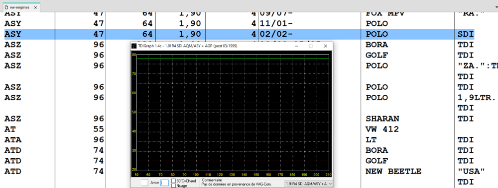Select the highlighted SDI cell
Viewport: 498px width, 188px height.
[466, 34]
